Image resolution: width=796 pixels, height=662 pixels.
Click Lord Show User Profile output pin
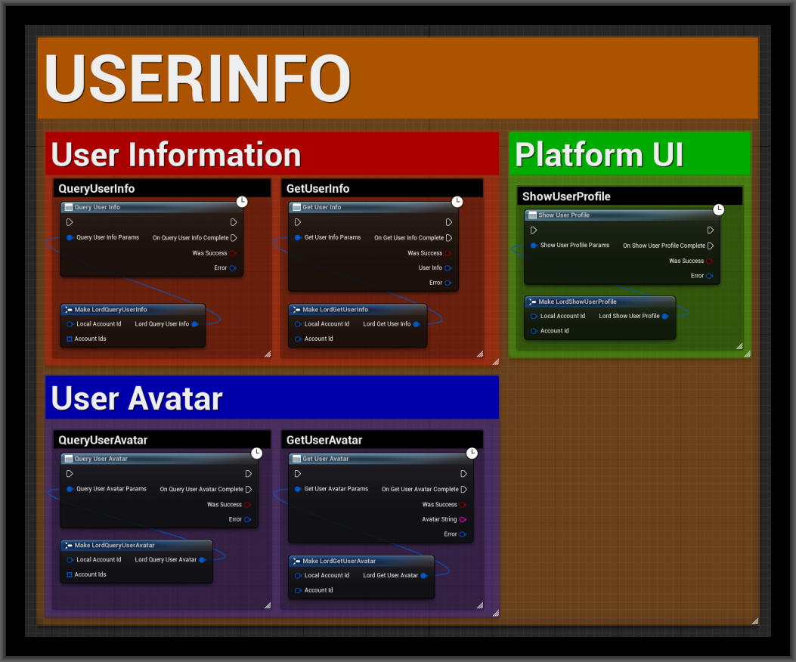point(665,316)
